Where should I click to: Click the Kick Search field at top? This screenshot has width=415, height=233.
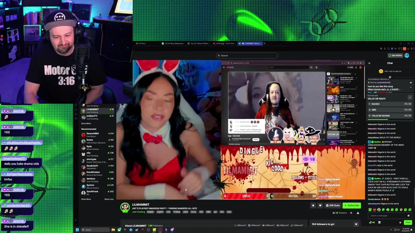(x=247, y=56)
